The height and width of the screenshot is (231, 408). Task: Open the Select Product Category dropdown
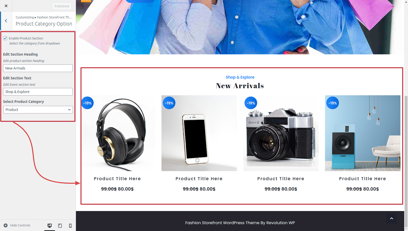pos(38,110)
